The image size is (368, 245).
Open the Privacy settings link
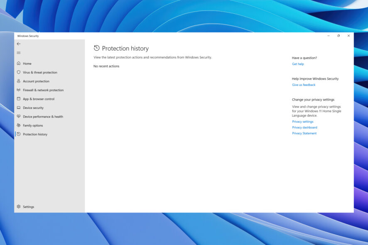pyautogui.click(x=303, y=122)
